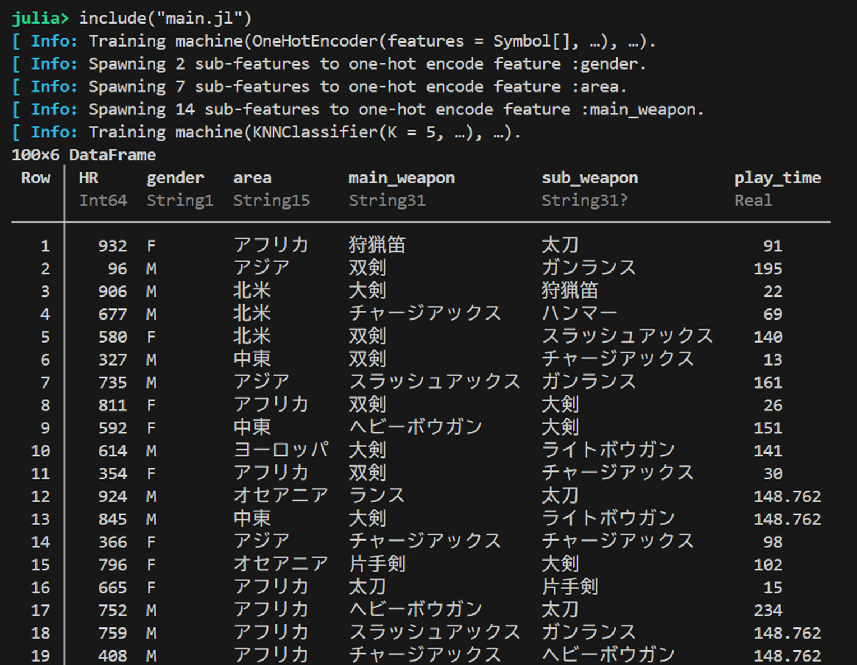Click the 'play_time' column header

pyautogui.click(x=777, y=179)
